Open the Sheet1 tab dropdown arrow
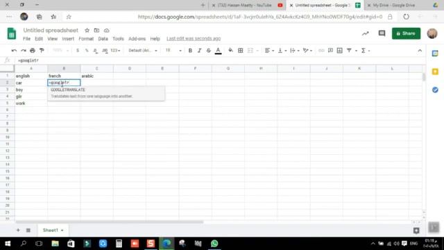Image resolution: width=444 pixels, height=250 pixels. (x=62, y=230)
